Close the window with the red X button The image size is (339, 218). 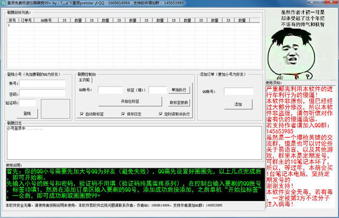(332, 2)
